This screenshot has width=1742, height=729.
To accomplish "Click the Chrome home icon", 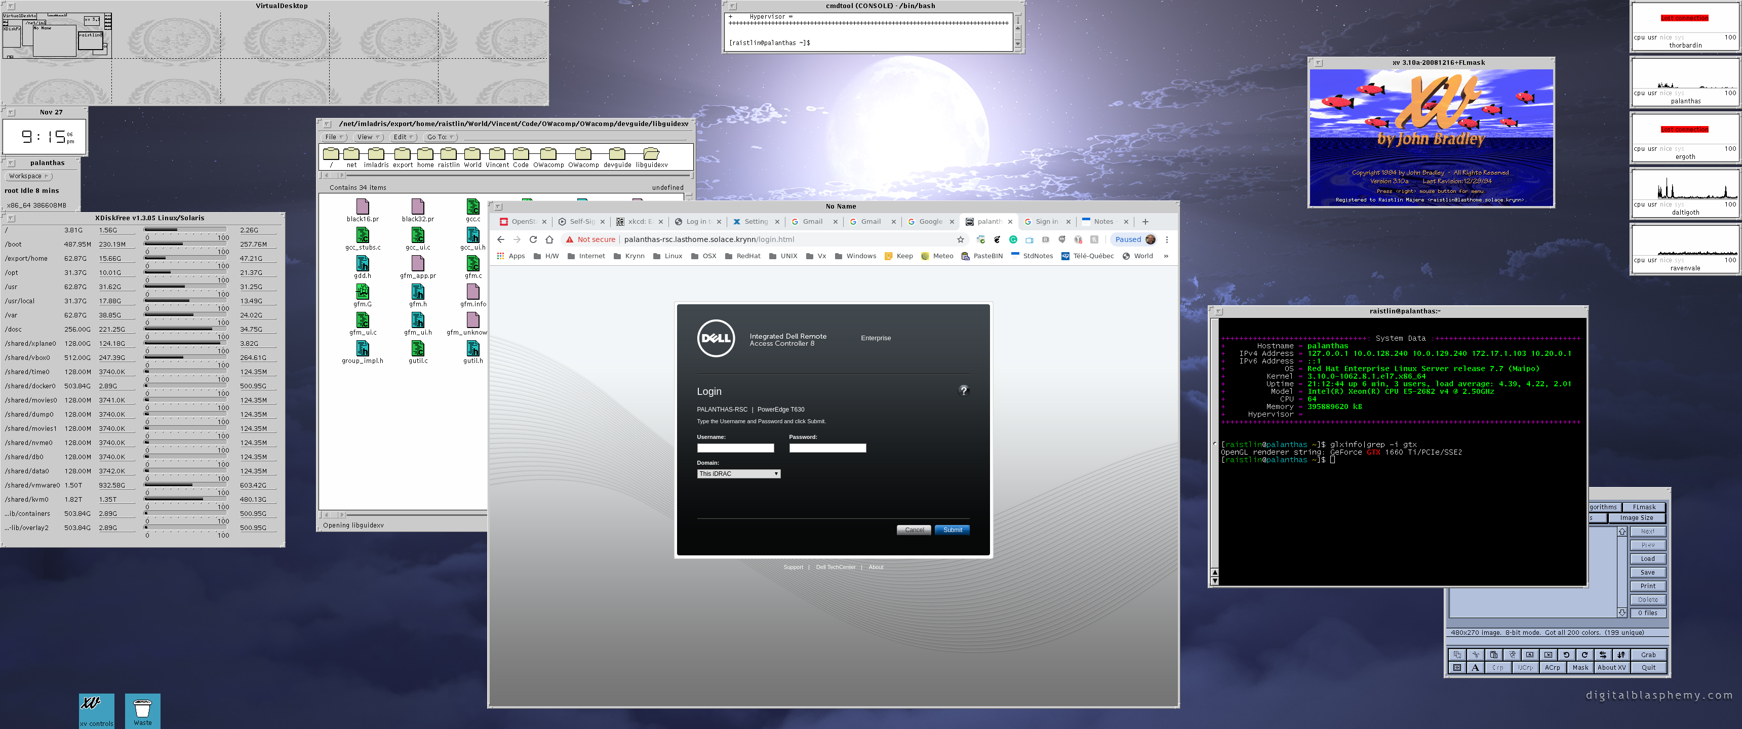I will pyautogui.click(x=549, y=239).
